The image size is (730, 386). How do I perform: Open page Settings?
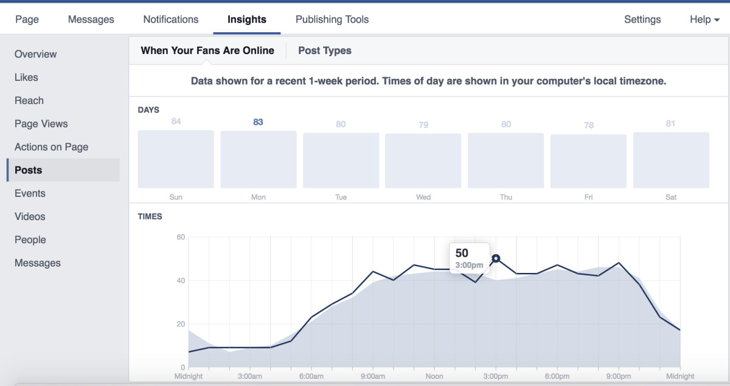[642, 19]
